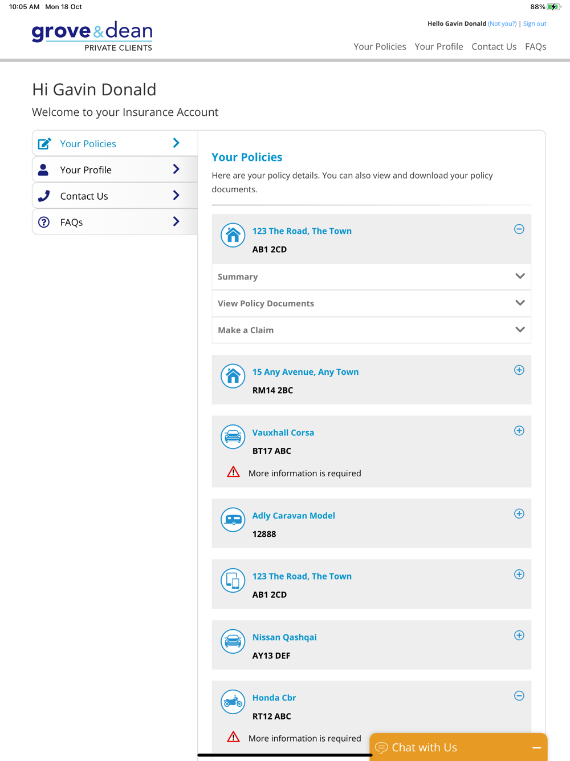Viewport: 570px width, 761px height.
Task: Click the Honda Cbr motorcycle icon
Action: tap(233, 702)
